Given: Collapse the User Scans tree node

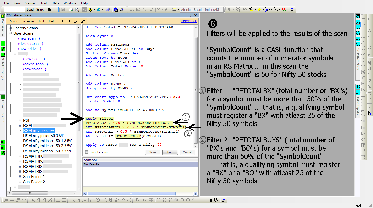Looking at the screenshot, I should click(11, 33).
